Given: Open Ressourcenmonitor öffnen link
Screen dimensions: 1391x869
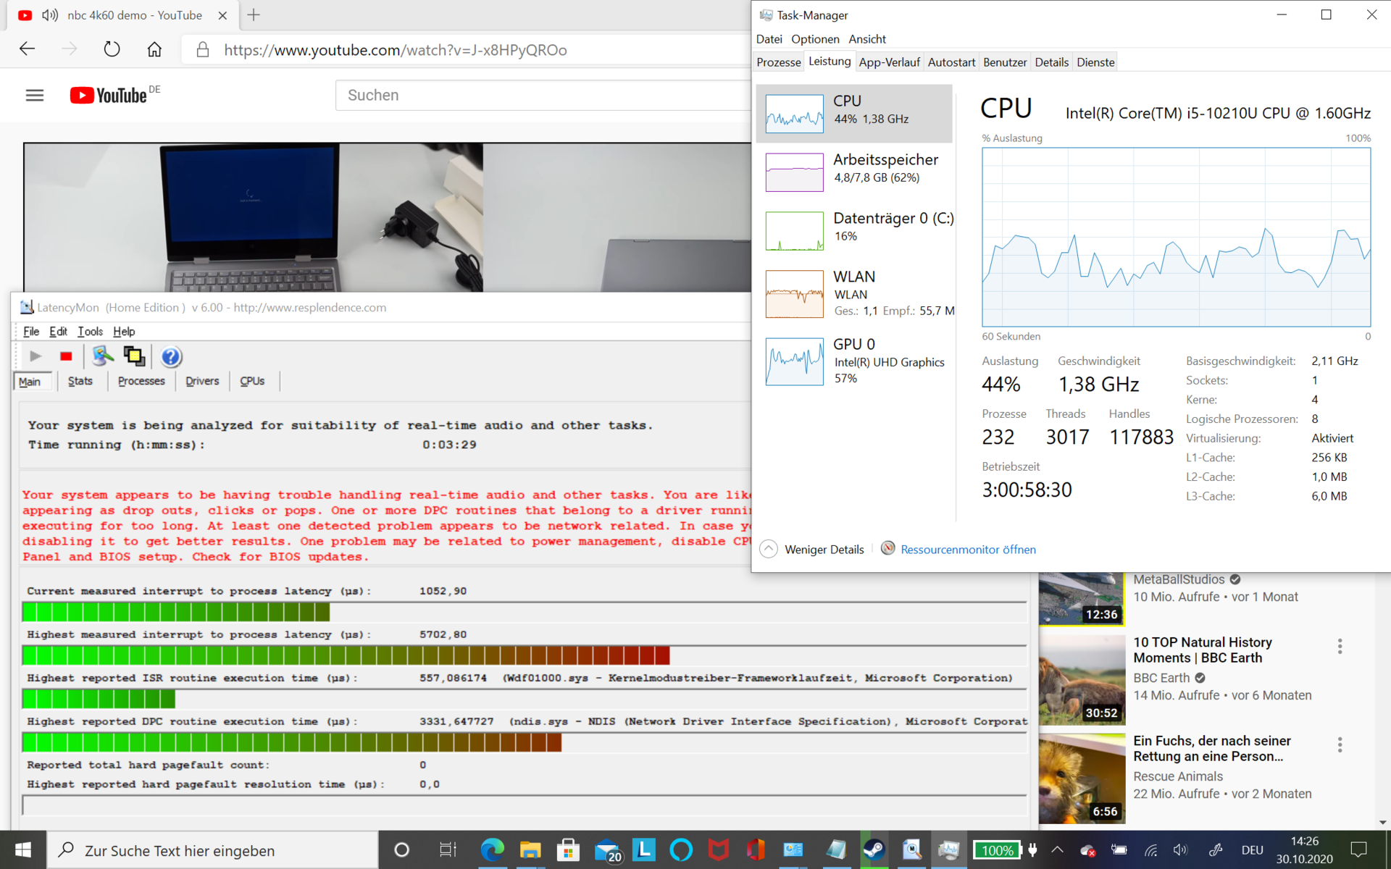Looking at the screenshot, I should pos(968,550).
